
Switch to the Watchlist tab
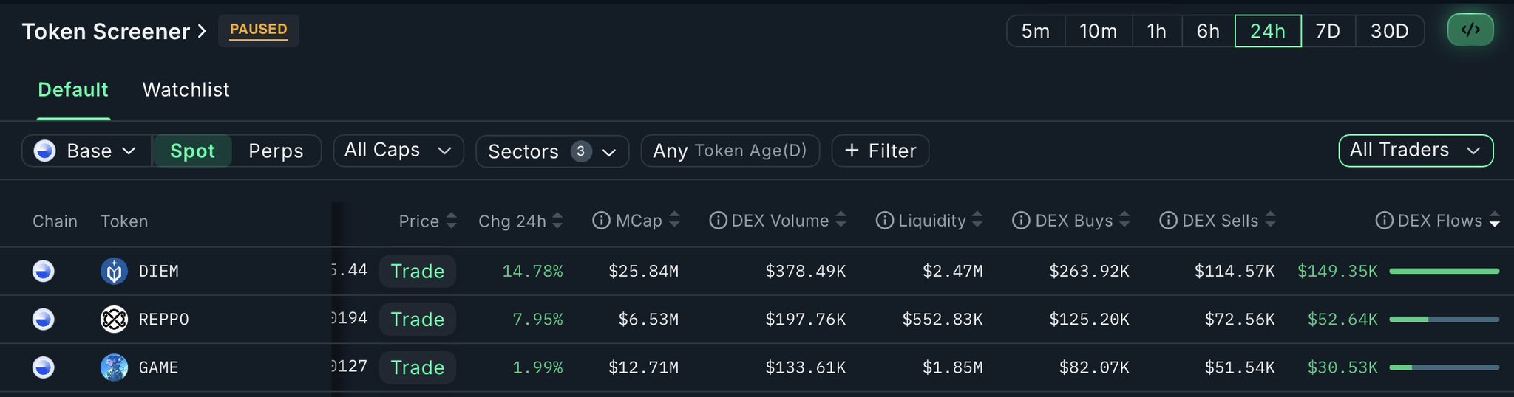[186, 90]
